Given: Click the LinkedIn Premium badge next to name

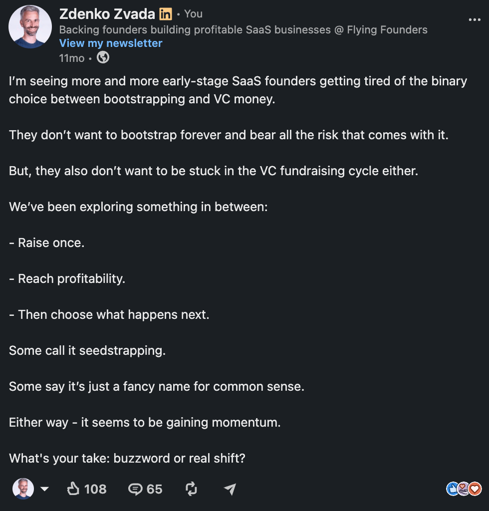Looking at the screenshot, I should [165, 14].
